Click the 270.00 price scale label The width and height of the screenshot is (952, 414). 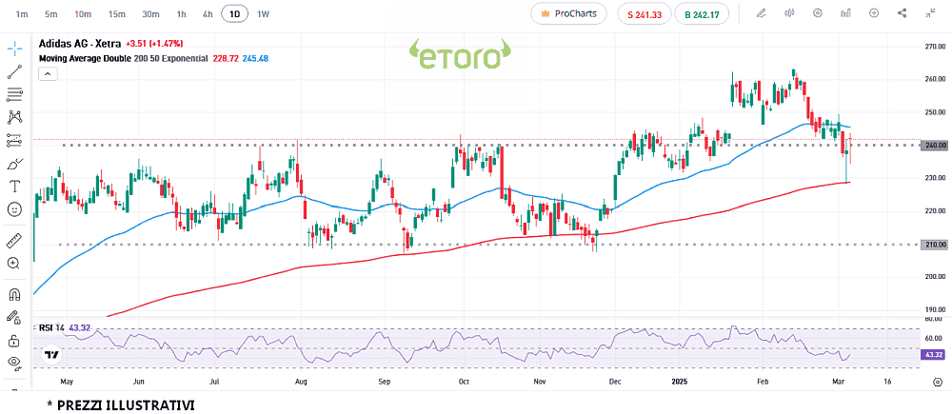pyautogui.click(x=936, y=46)
